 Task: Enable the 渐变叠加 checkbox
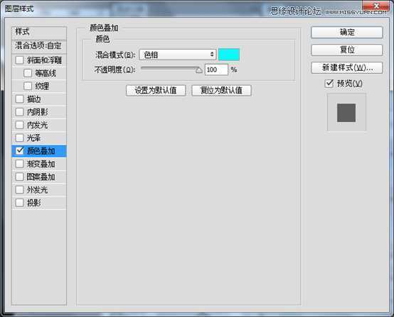(20, 164)
